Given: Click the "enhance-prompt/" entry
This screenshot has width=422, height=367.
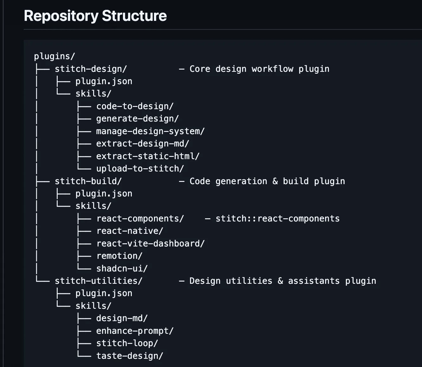Looking at the screenshot, I should [135, 331].
